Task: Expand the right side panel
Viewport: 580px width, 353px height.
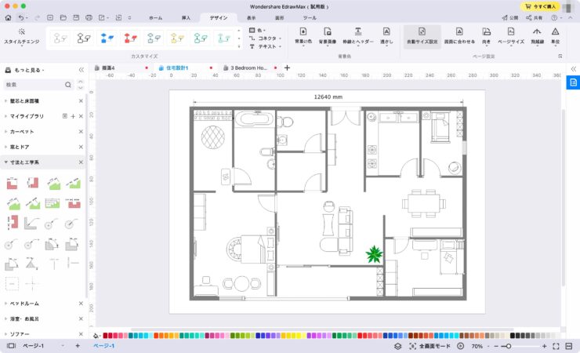Action: (574, 69)
